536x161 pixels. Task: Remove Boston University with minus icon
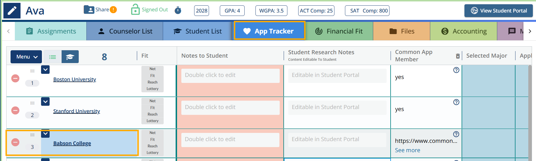pos(15,78)
